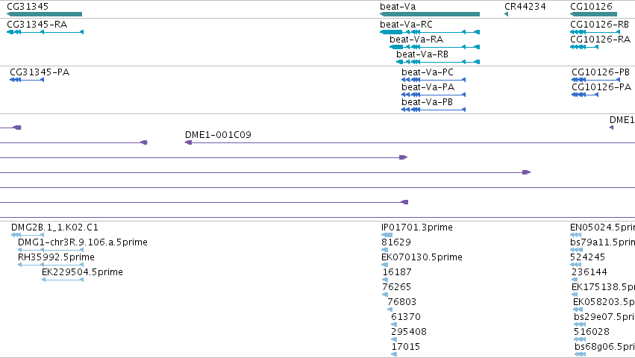Viewport: 635px width, 358px height.
Task: Click the beat-Va-PC label text
Action: click(x=428, y=72)
